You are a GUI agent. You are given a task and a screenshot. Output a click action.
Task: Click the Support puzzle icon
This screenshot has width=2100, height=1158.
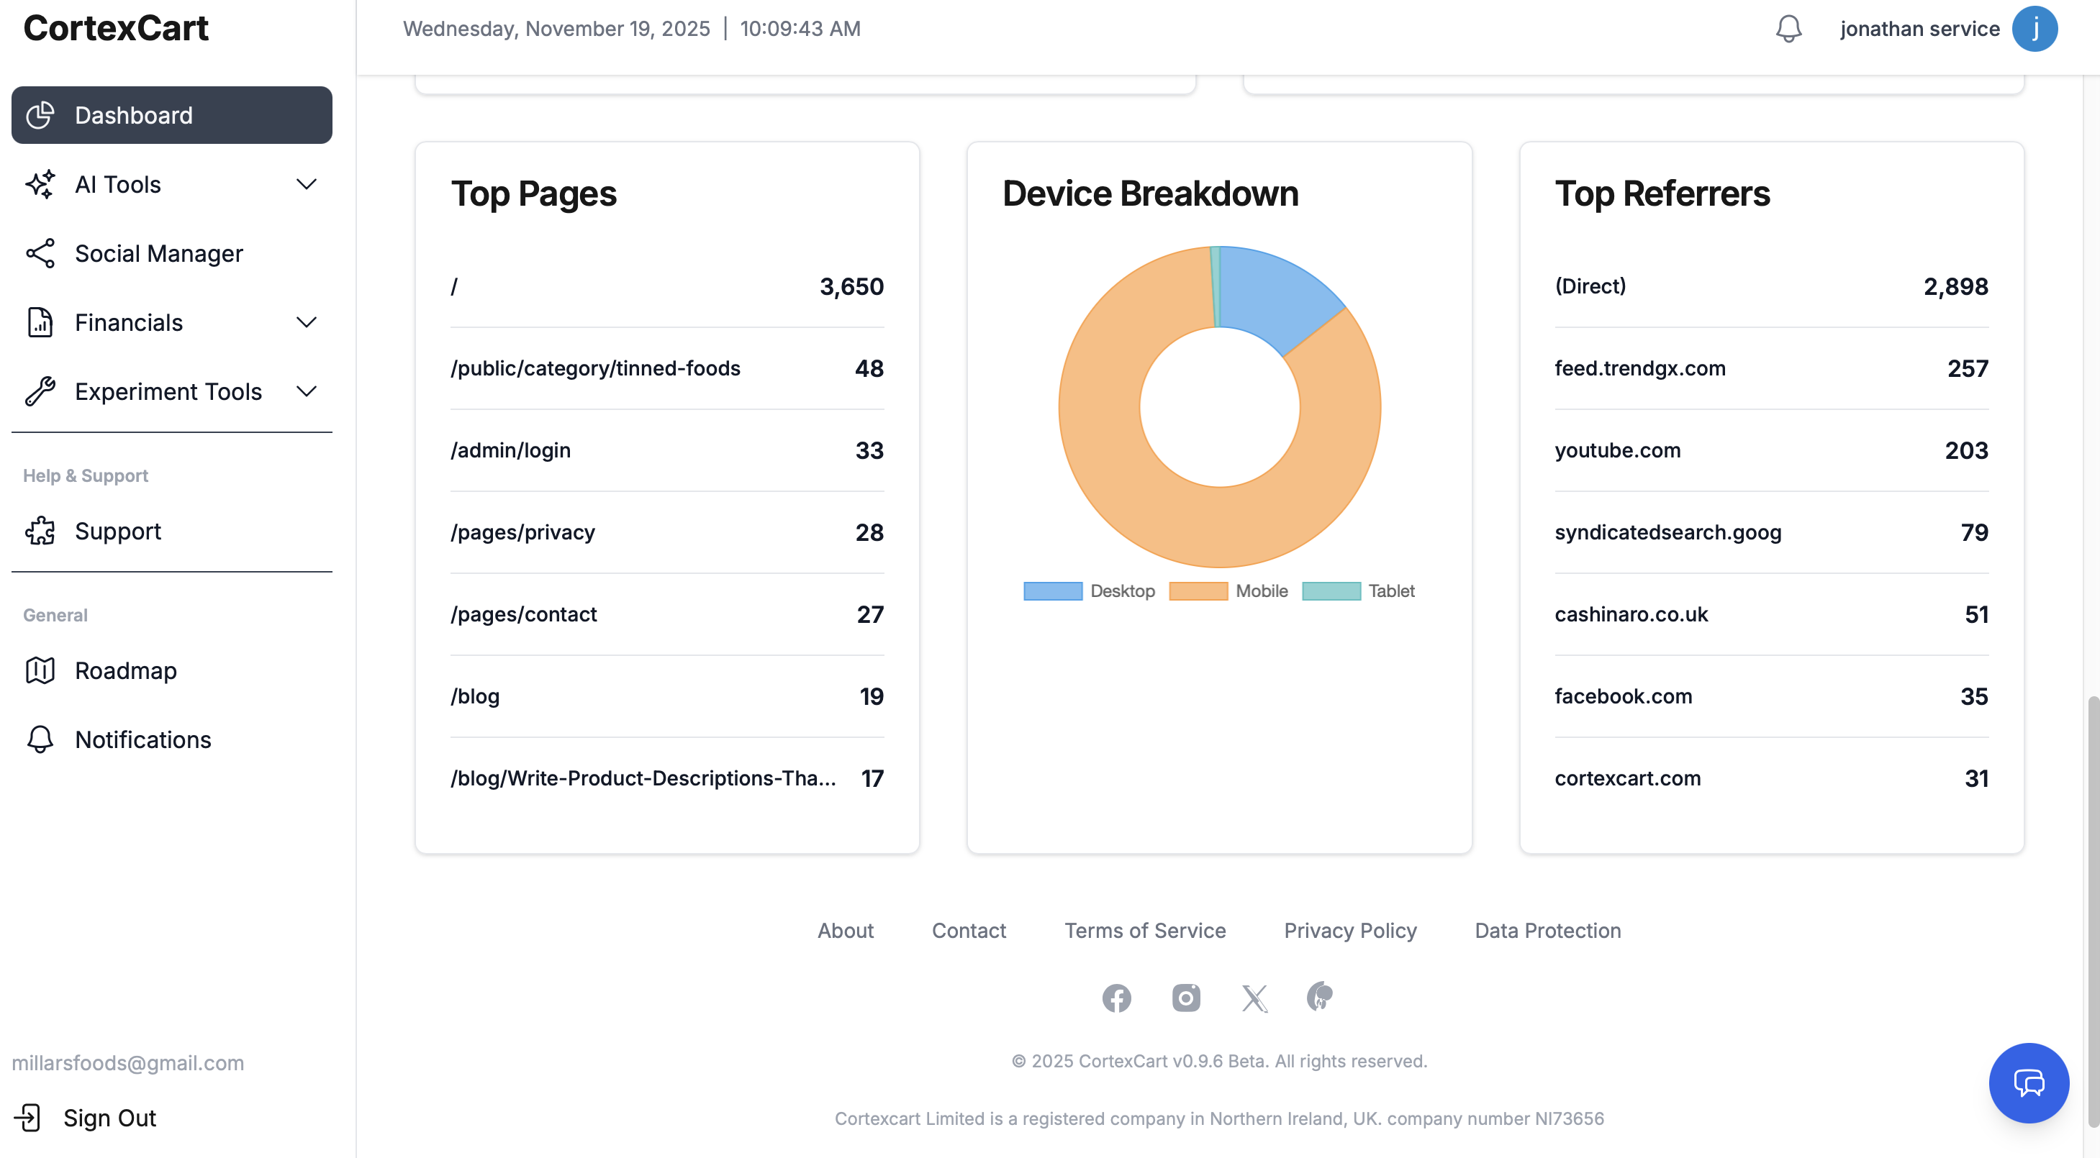(40, 532)
